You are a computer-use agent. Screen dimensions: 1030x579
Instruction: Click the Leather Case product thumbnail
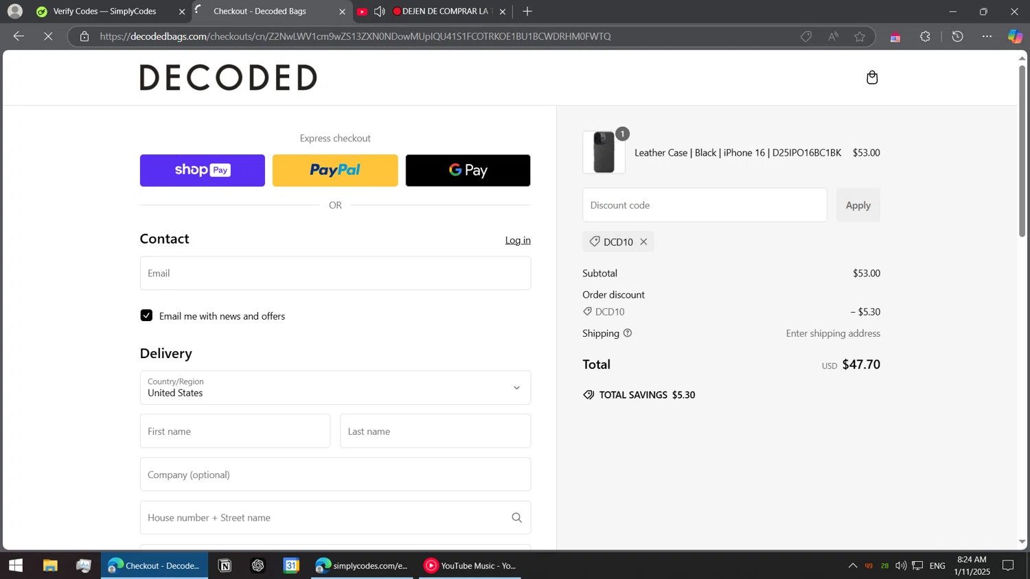[x=604, y=152]
